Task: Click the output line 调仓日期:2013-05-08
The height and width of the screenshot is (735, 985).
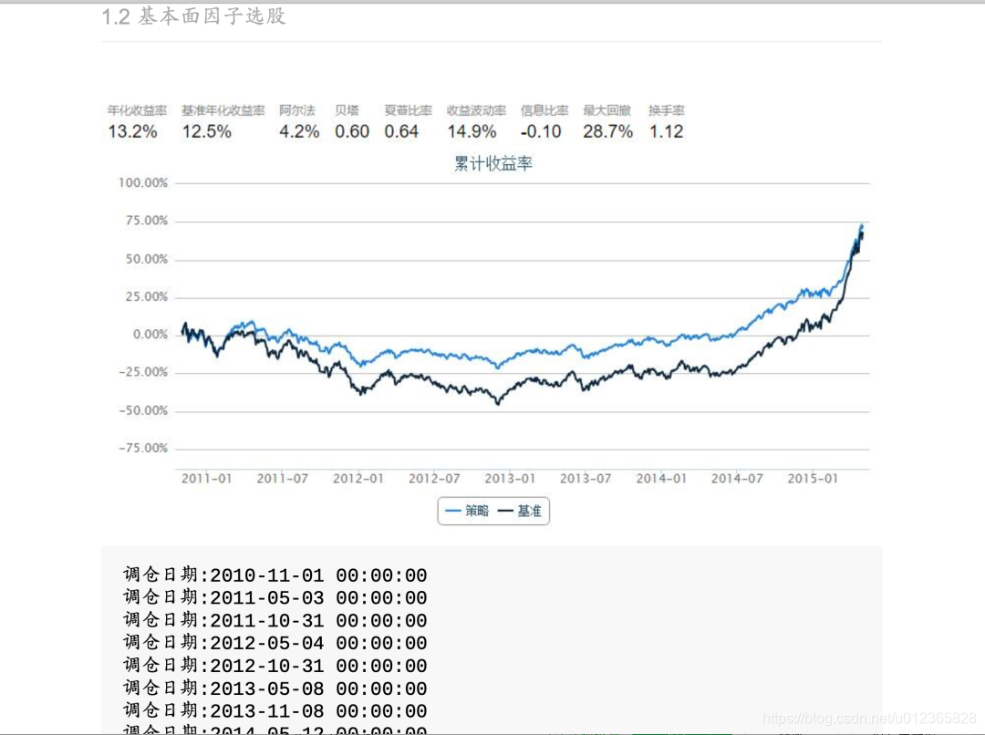Action: coord(275,688)
